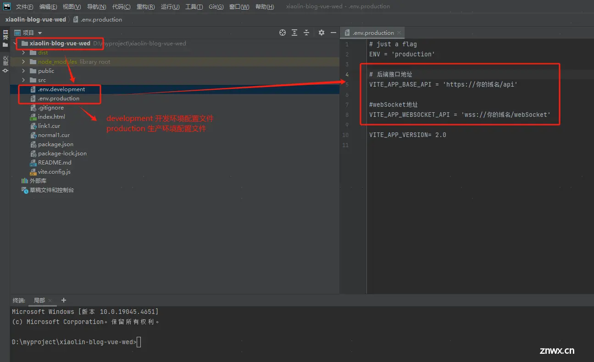Open the 运行(U) menu
Viewport: 594px width, 362px height.
[170, 6]
